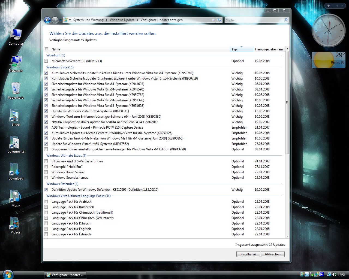Click the scrollbar down arrow
Image resolution: width=349 pixels, height=279 pixels.
click(287, 236)
